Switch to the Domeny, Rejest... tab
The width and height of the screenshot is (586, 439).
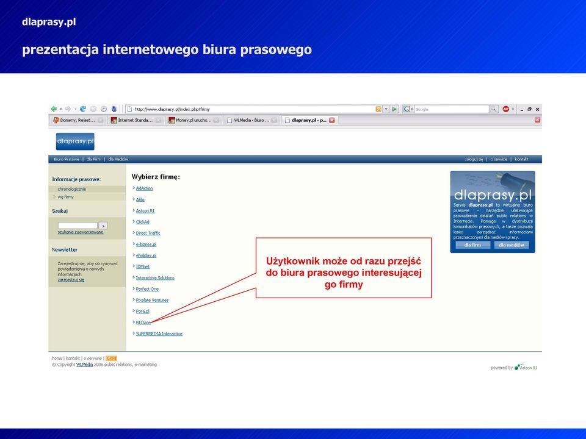point(78,120)
